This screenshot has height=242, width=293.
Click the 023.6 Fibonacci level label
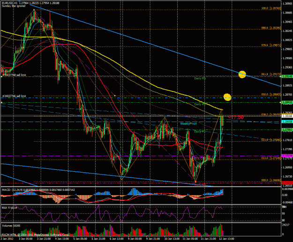271,140
